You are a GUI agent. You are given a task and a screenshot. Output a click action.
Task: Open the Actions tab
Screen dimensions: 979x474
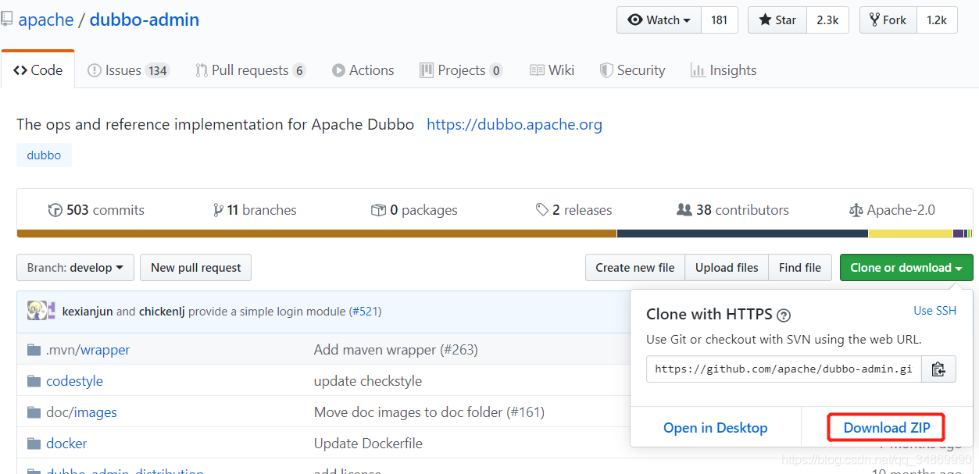[x=363, y=70]
